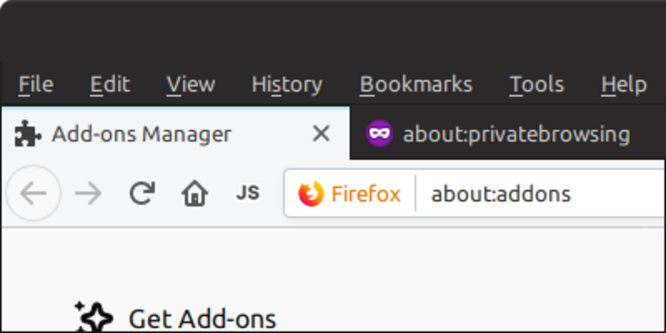Click the private browsing mask icon
Image resolution: width=666 pixels, height=333 pixels.
pos(379,134)
